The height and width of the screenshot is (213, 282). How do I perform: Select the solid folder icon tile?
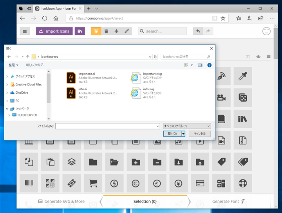pyautogui.click(x=93, y=162)
